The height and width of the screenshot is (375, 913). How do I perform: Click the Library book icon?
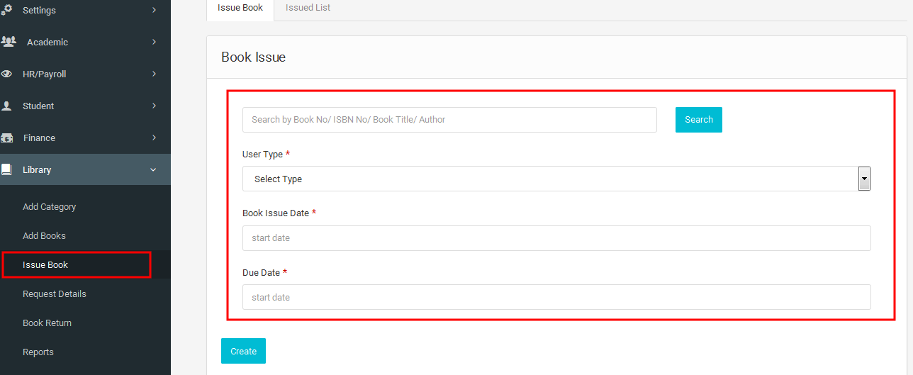pyautogui.click(x=7, y=169)
